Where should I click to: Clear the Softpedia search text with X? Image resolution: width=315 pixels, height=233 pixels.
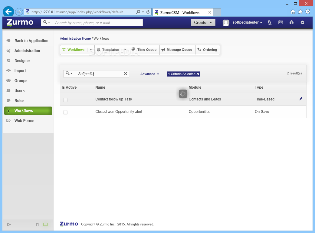[x=126, y=74]
